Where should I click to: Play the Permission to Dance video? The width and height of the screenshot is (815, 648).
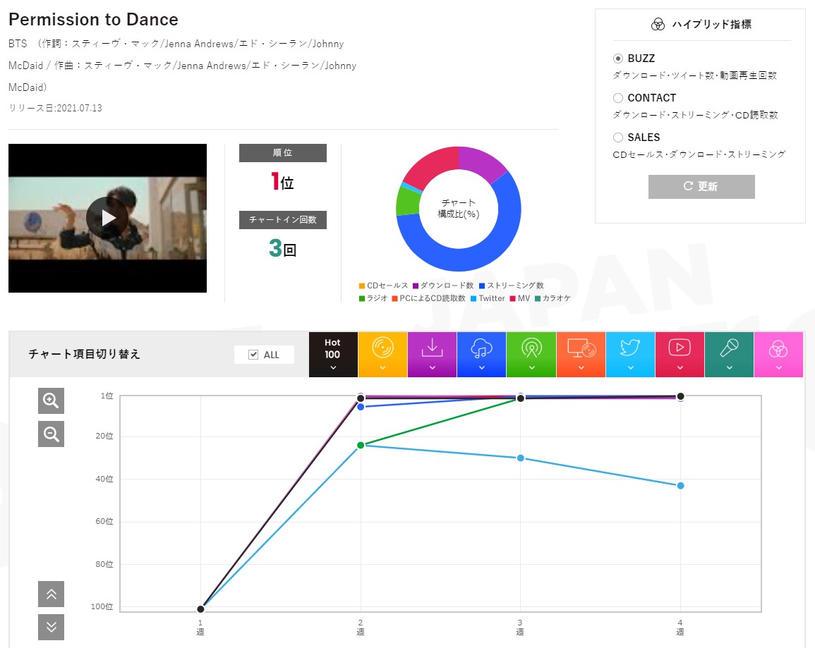107,218
